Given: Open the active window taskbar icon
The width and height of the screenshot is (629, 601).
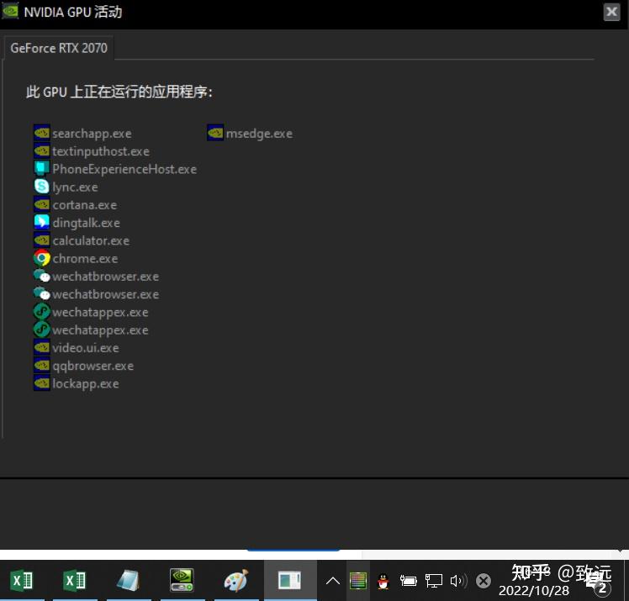Looking at the screenshot, I should tap(289, 580).
